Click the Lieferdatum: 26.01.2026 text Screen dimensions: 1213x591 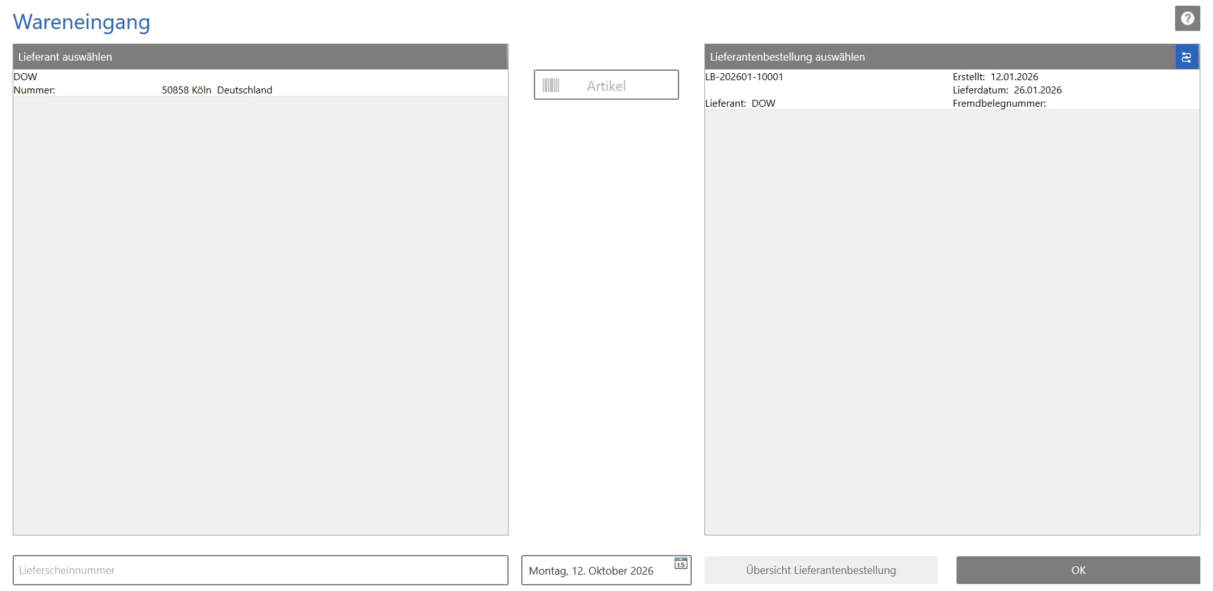[x=1007, y=90]
